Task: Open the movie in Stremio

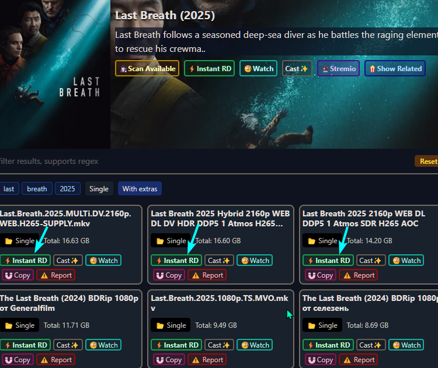Action: pyautogui.click(x=338, y=68)
